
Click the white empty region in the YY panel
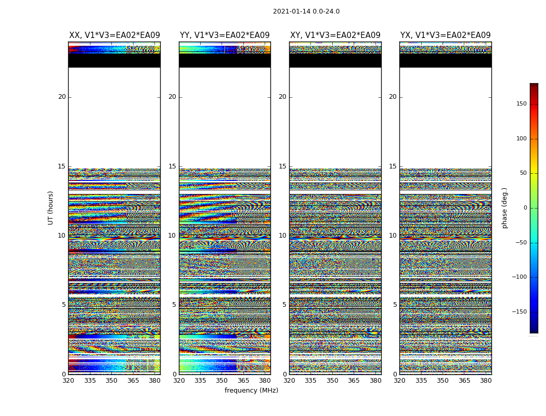[x=225, y=118]
